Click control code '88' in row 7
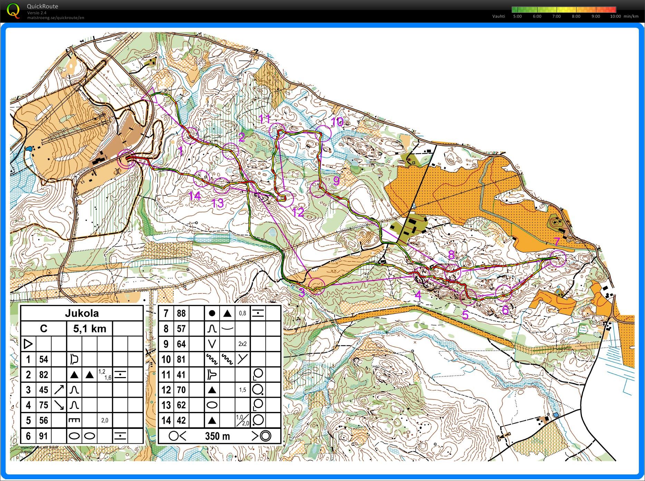The width and height of the screenshot is (645, 481). 181,313
